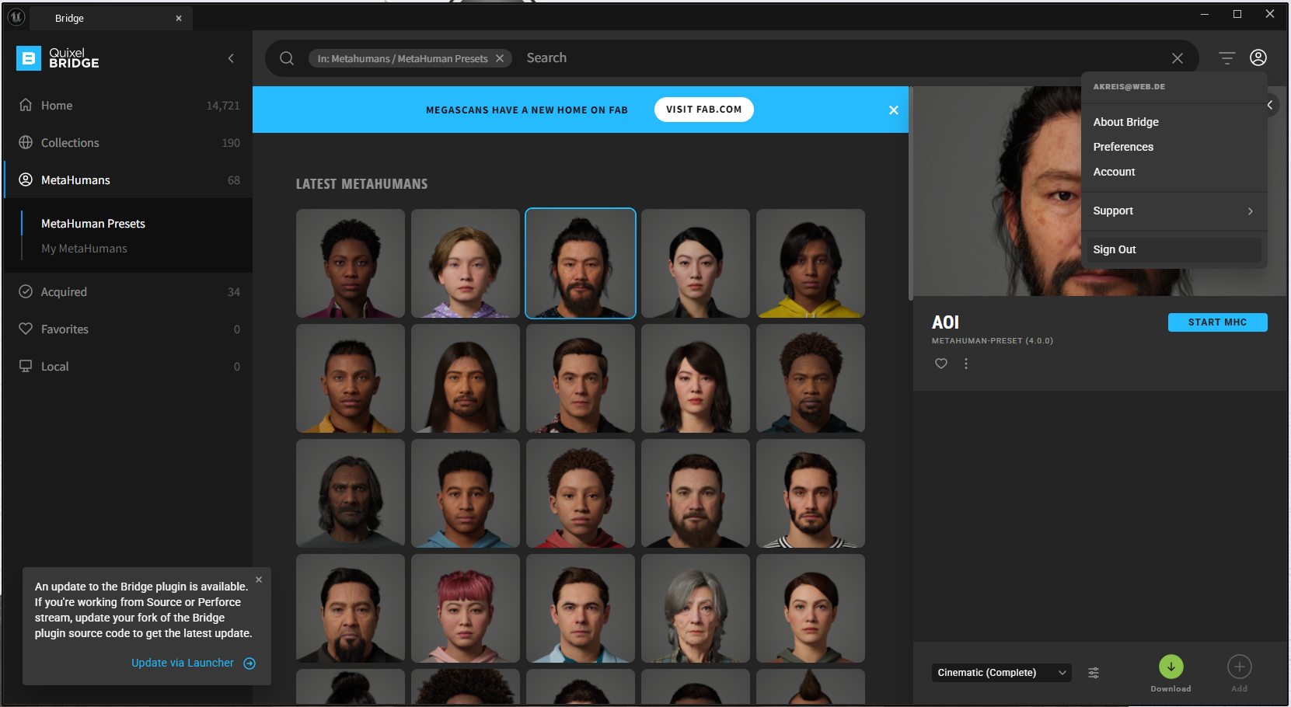Dismiss the Megascans Fab banner
The height and width of the screenshot is (707, 1291).
coord(893,110)
